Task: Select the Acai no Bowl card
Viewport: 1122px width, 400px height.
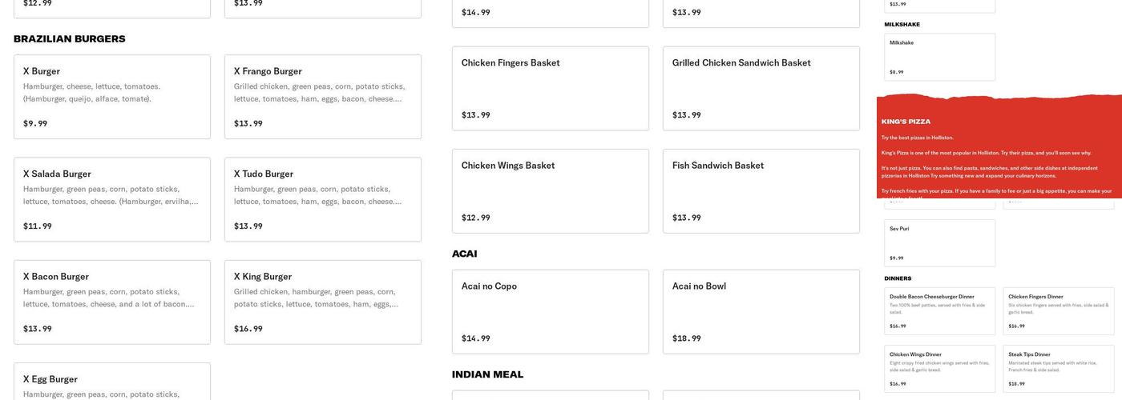Action: pyautogui.click(x=761, y=311)
